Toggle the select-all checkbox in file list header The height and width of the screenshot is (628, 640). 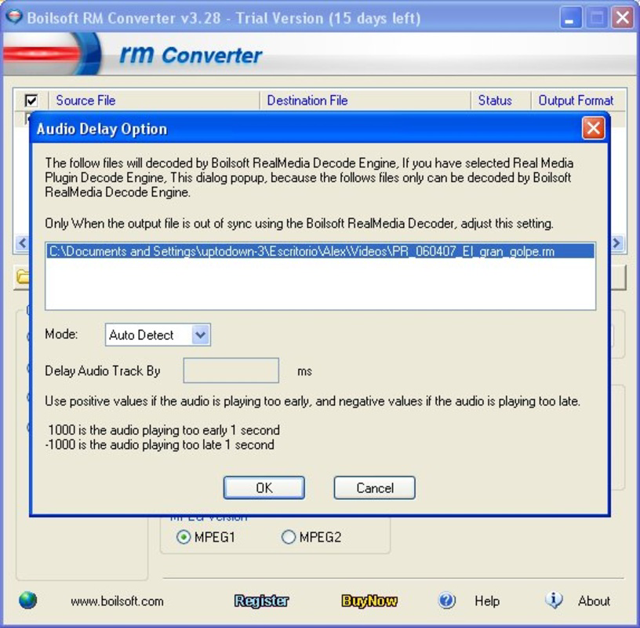31,100
